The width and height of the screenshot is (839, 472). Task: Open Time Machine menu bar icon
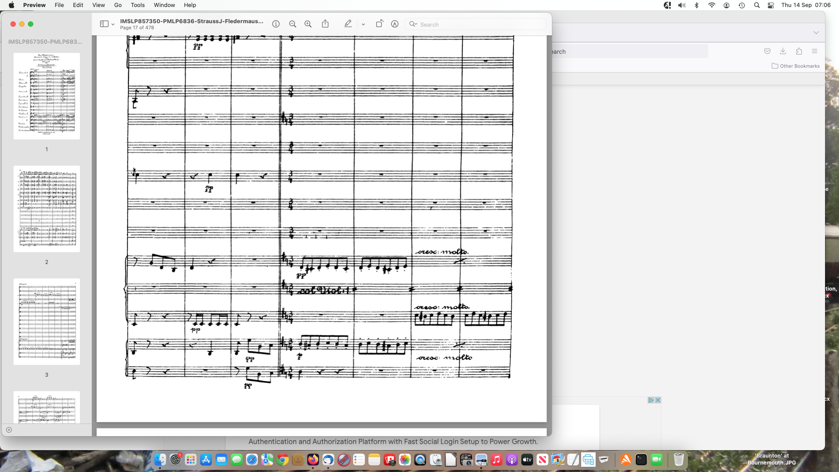coord(742,5)
